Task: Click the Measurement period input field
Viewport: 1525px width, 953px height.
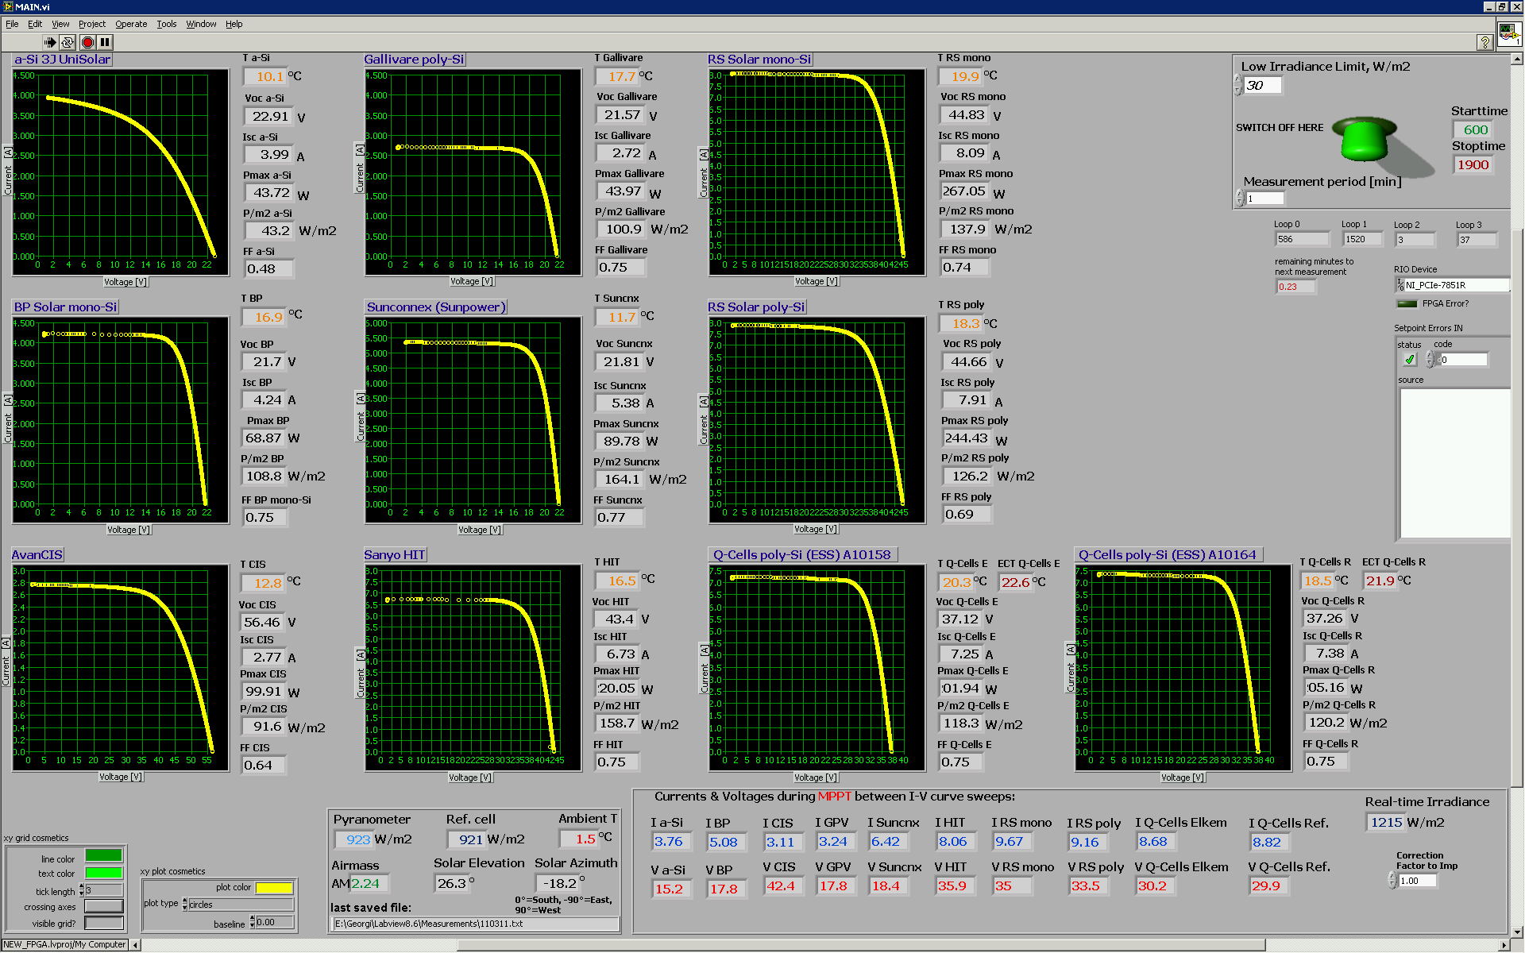Action: coord(1264,199)
